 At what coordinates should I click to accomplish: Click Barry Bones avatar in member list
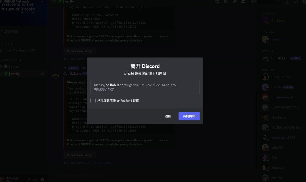click(265, 77)
